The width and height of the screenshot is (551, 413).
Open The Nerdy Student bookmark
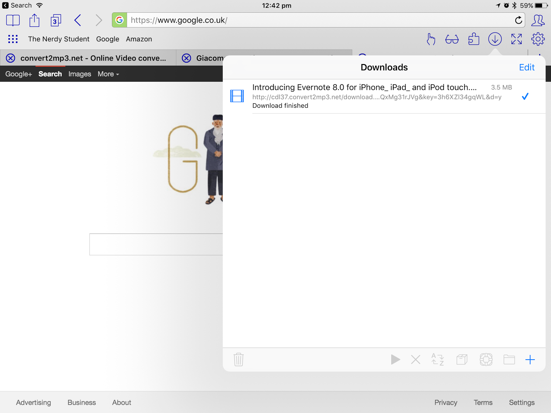tap(59, 39)
